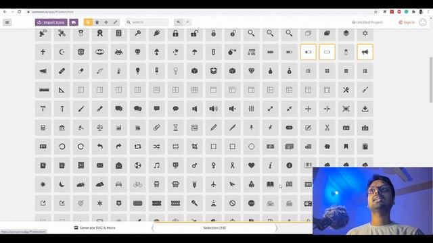
Task: Select the dark filled lightbulb icon
Action: (138, 71)
